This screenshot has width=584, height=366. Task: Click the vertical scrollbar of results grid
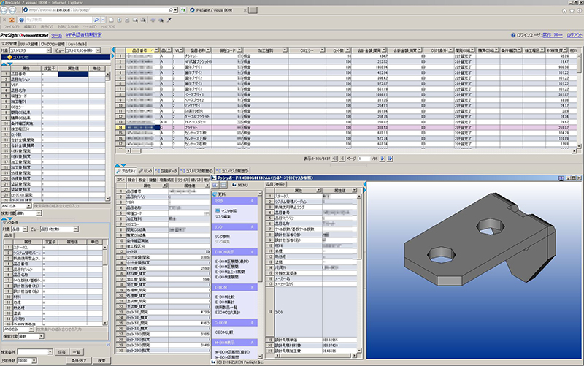pyautogui.click(x=579, y=100)
